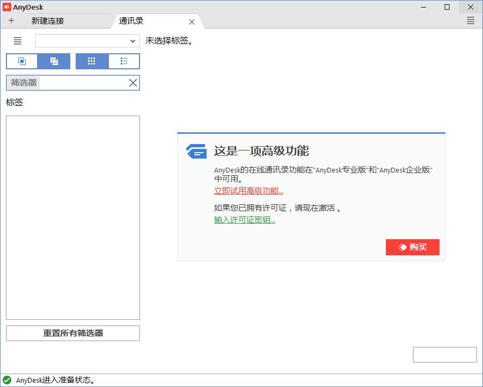Switch to grid view of contacts
Image resolution: width=483 pixels, height=387 pixels.
[91, 61]
